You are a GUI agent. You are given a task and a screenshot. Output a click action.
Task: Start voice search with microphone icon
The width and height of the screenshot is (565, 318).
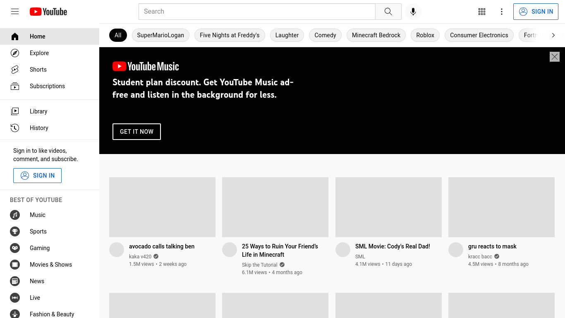(x=413, y=12)
